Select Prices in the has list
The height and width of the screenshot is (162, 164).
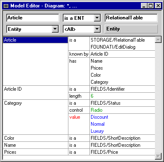[97, 68]
